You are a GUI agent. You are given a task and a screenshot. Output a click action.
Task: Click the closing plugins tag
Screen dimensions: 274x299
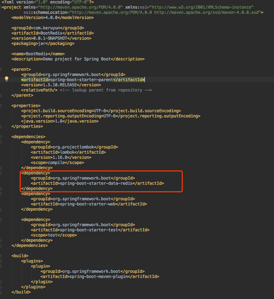(x=33, y=287)
